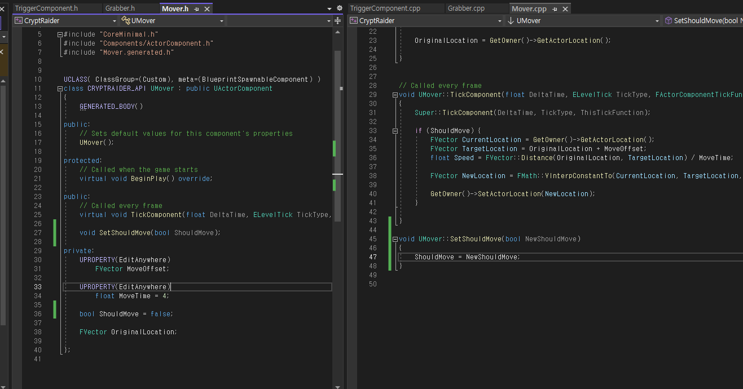Open the right pane's UMover scope dropdown
This screenshot has height=389, width=743.
(583, 21)
